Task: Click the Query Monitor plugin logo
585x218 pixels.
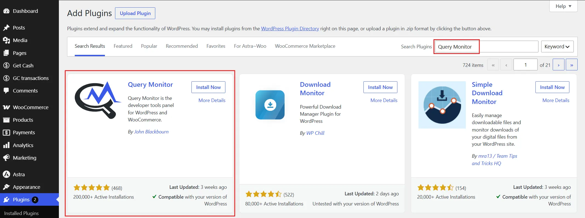Action: tap(98, 100)
